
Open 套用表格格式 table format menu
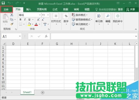pyautogui.click(x=82, y=20)
